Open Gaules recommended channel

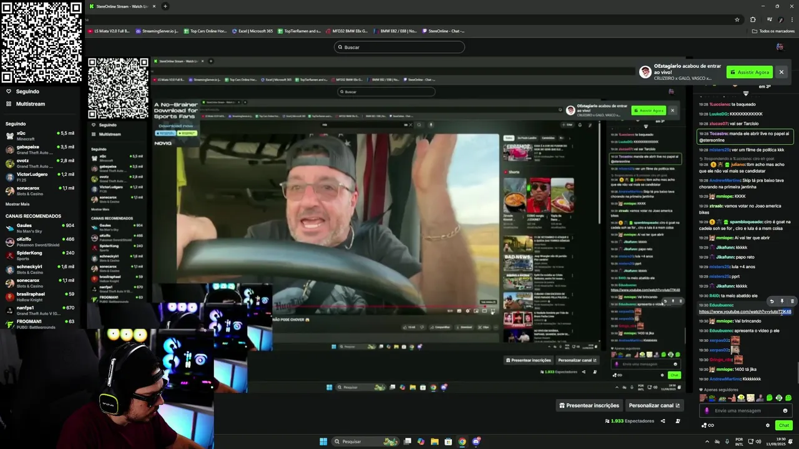point(40,228)
